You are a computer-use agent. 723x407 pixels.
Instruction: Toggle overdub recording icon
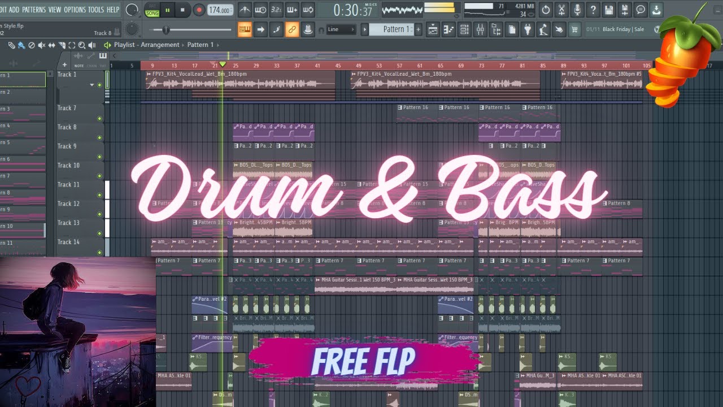click(x=292, y=10)
